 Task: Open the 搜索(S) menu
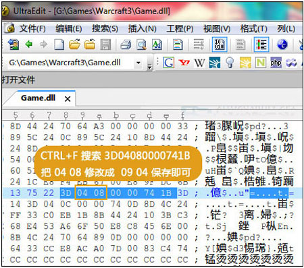click(x=105, y=29)
